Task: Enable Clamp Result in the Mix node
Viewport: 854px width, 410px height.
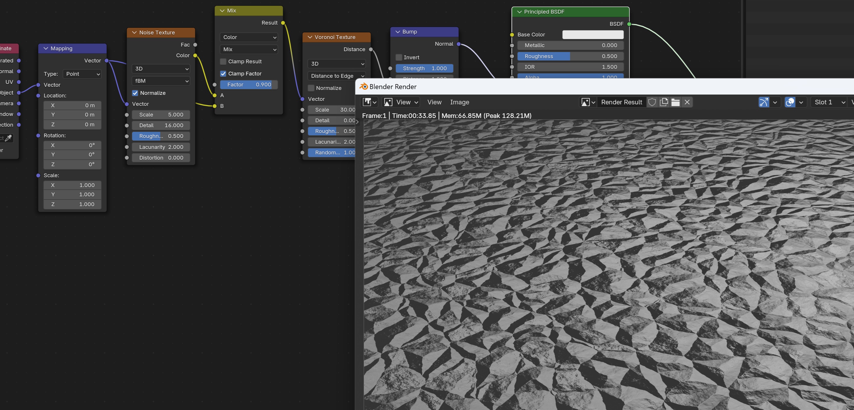Action: [x=223, y=62]
